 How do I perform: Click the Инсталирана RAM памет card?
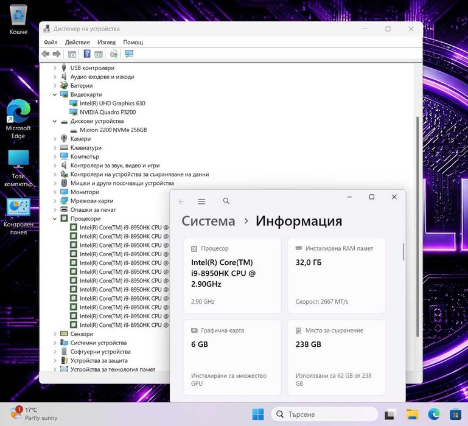coord(337,275)
